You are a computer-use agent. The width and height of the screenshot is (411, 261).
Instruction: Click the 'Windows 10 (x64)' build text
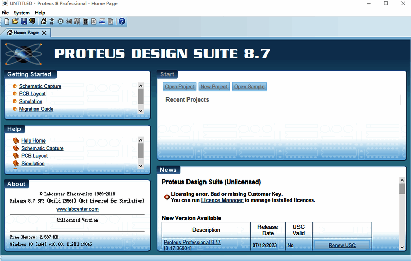pos(51,244)
